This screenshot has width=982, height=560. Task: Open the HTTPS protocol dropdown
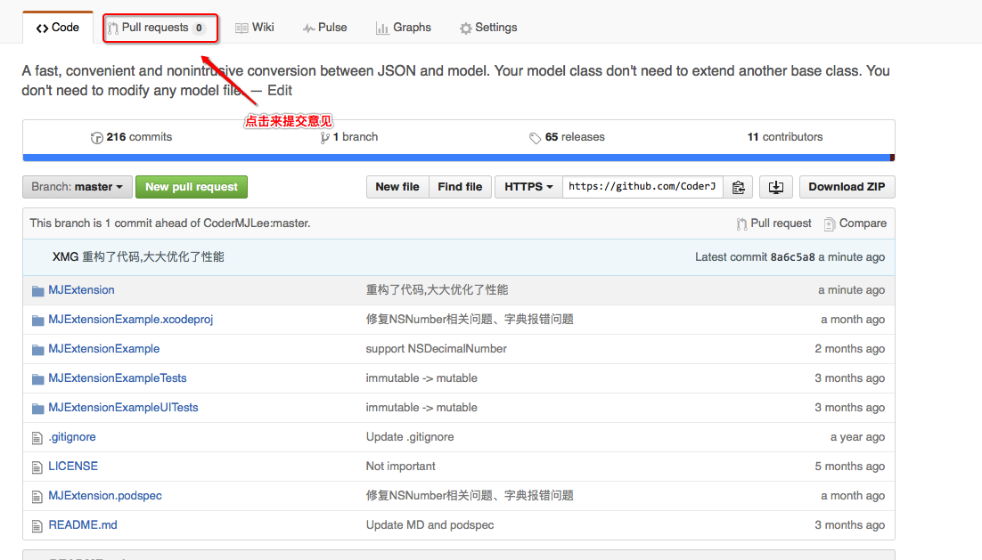pyautogui.click(x=528, y=187)
